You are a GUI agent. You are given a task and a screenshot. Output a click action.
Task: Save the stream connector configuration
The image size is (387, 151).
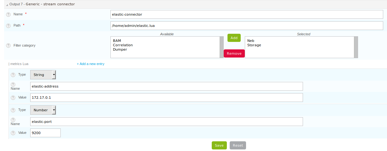click(x=219, y=145)
